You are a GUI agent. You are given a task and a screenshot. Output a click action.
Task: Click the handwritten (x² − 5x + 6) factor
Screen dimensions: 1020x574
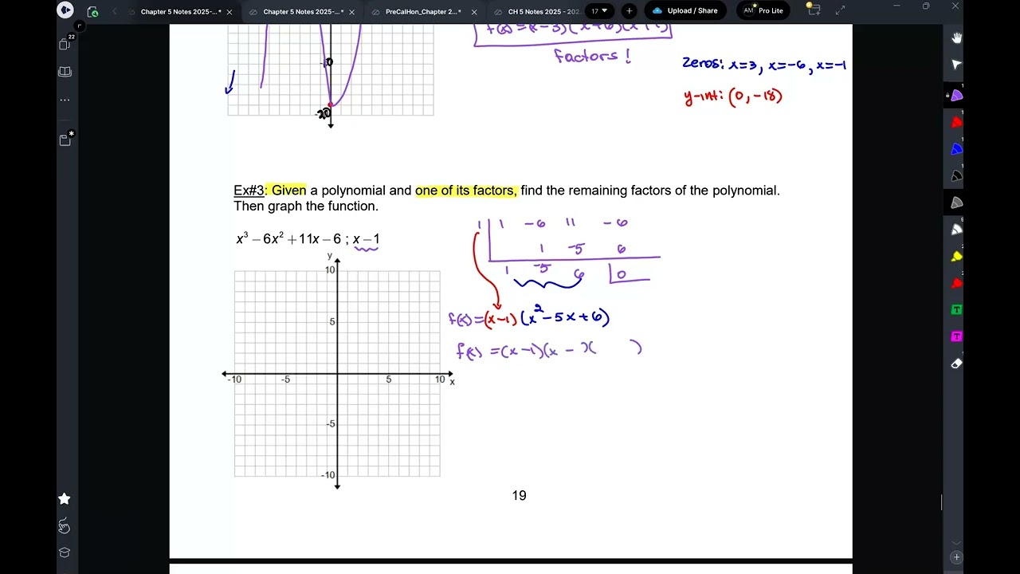[565, 316]
